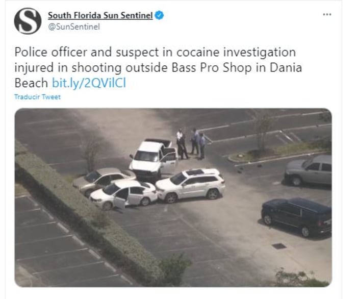The width and height of the screenshot is (357, 299).
Task: Click the white sedan with the open door
Action: (124, 193)
